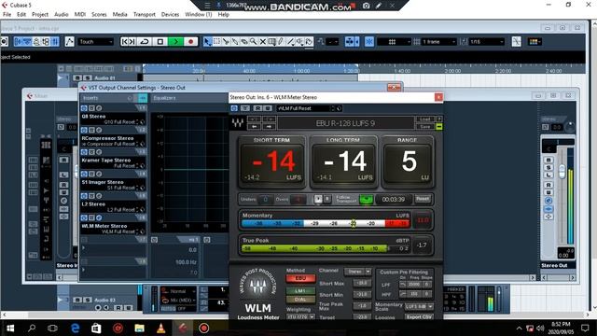This screenshot has height=336, width=597.
Task: Click the True Peak meter bar
Action: [326, 248]
